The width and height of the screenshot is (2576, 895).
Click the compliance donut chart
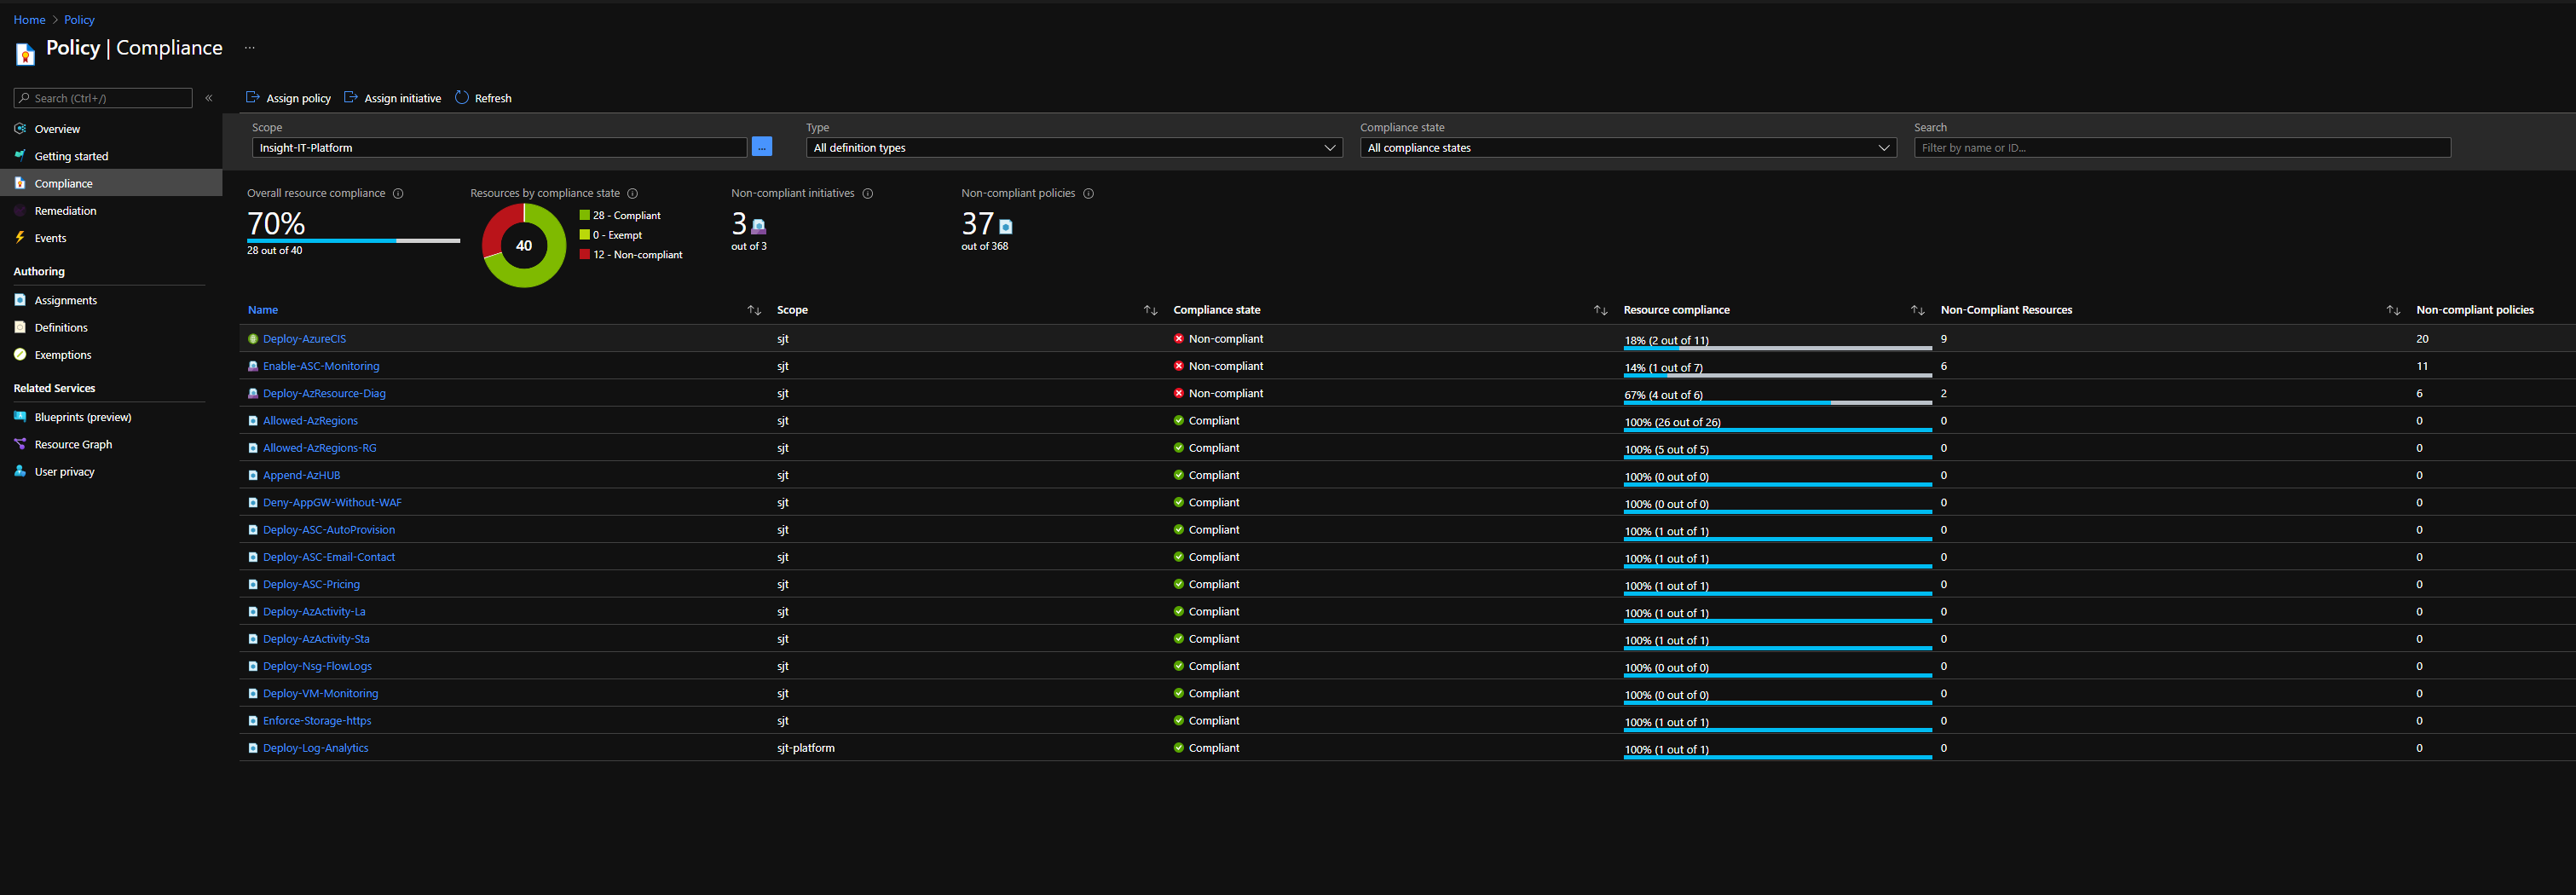(524, 245)
